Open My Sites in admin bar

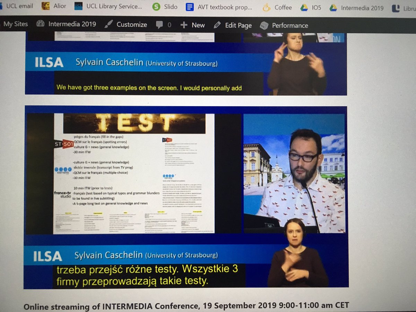click(x=15, y=24)
